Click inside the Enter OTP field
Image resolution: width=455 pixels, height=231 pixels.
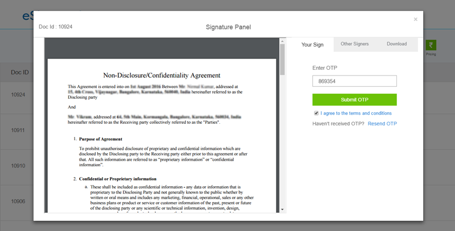(354, 82)
